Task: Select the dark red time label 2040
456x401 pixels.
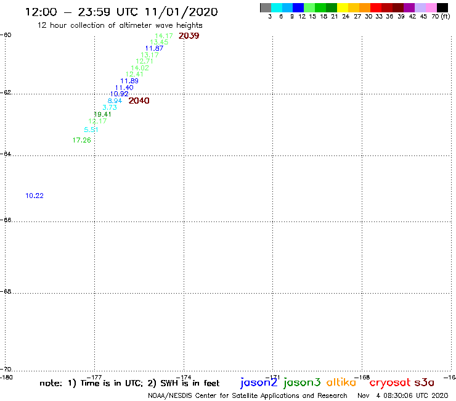Action: click(139, 101)
